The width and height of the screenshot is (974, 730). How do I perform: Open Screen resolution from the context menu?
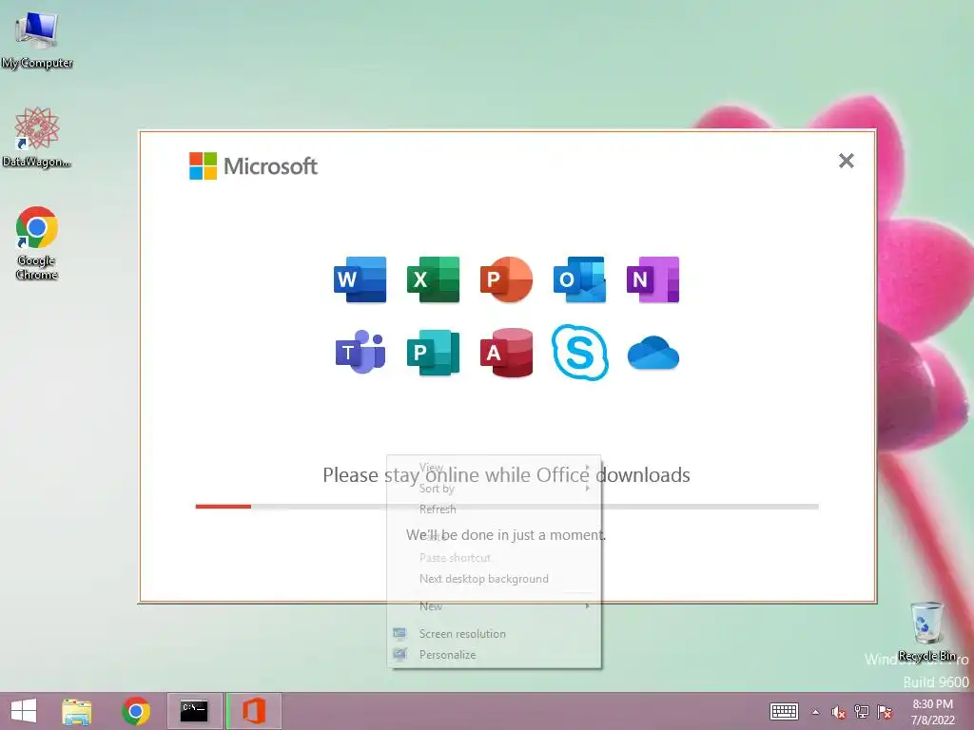pyautogui.click(x=494, y=634)
